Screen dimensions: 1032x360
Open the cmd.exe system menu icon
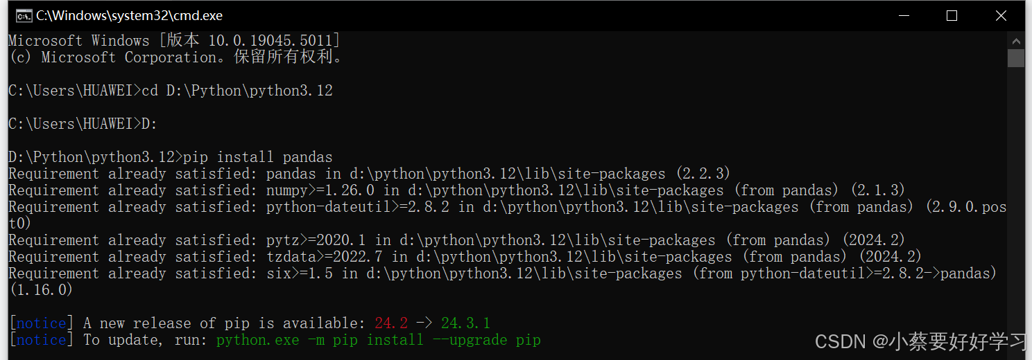(x=23, y=15)
